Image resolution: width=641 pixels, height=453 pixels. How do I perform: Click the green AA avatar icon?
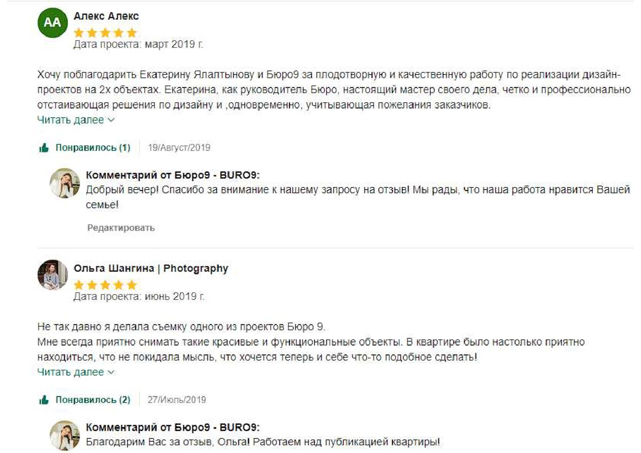53,23
